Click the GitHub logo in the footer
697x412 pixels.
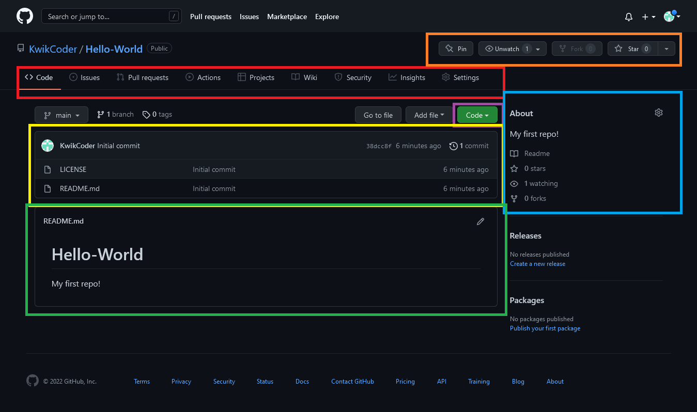(x=33, y=381)
